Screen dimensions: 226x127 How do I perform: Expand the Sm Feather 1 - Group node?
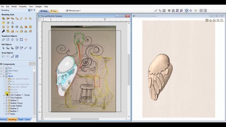(4, 95)
